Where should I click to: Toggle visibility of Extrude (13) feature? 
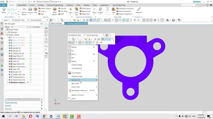[x=10, y=72]
